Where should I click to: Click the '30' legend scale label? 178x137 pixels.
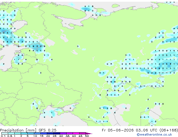tap(61, 136)
